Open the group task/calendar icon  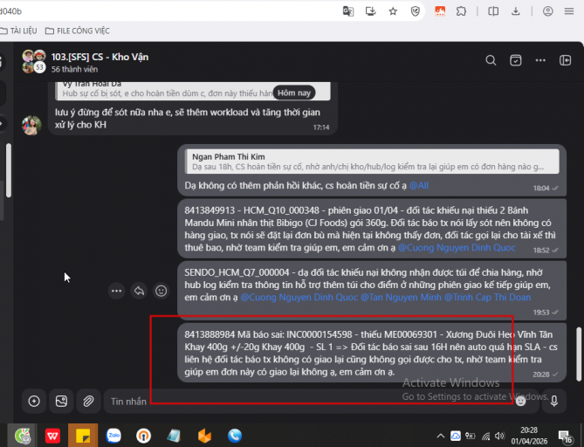click(x=515, y=60)
